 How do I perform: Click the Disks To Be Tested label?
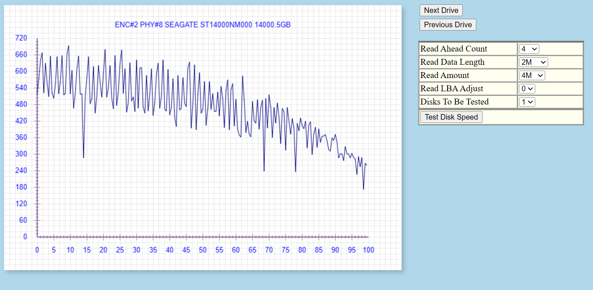pyautogui.click(x=454, y=102)
